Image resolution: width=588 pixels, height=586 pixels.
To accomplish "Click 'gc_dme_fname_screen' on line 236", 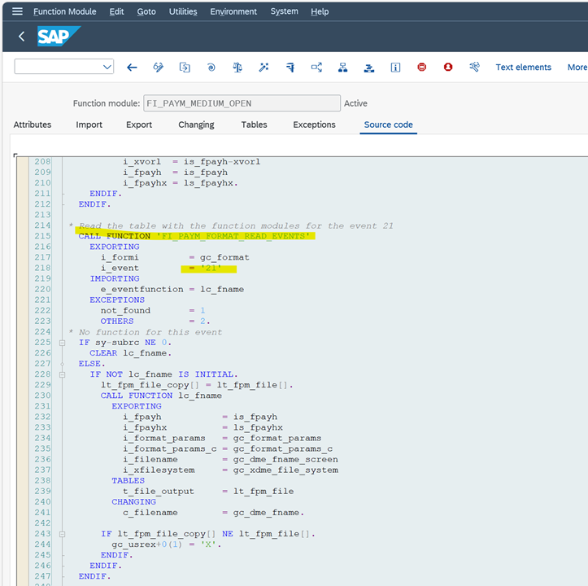I will 285,460.
